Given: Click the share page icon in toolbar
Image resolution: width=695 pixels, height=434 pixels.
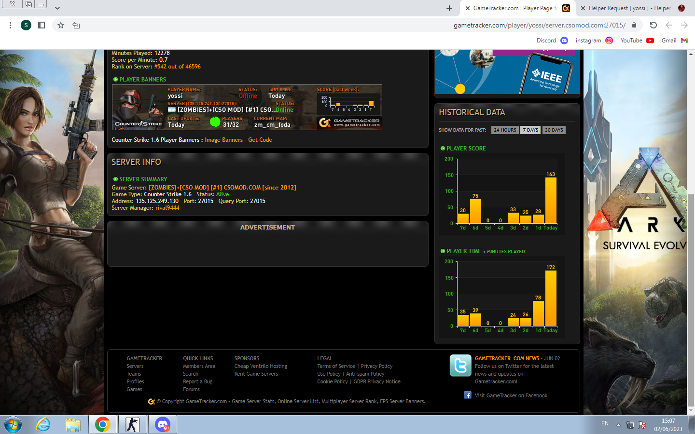Looking at the screenshot, I should tap(76, 25).
